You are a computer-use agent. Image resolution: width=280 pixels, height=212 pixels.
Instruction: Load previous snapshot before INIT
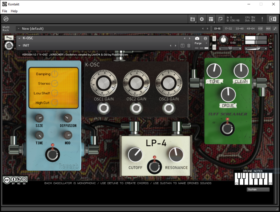[x=171, y=46]
